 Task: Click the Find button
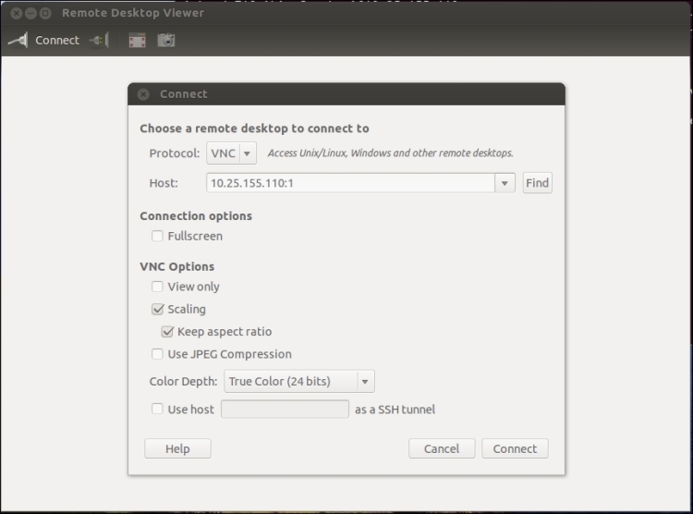click(x=538, y=183)
